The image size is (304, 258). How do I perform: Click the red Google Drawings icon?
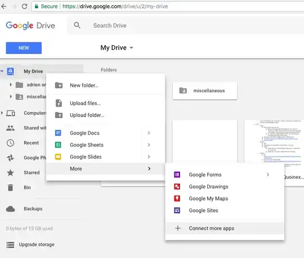[177, 186]
